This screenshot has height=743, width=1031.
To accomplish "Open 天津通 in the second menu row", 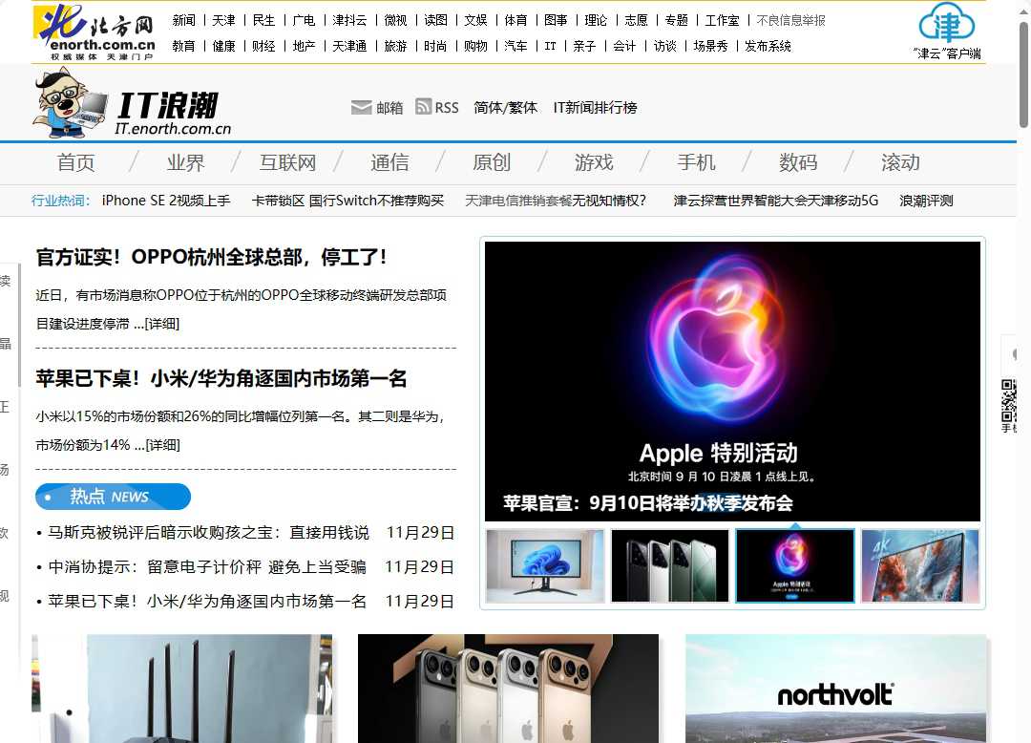I will (x=349, y=46).
